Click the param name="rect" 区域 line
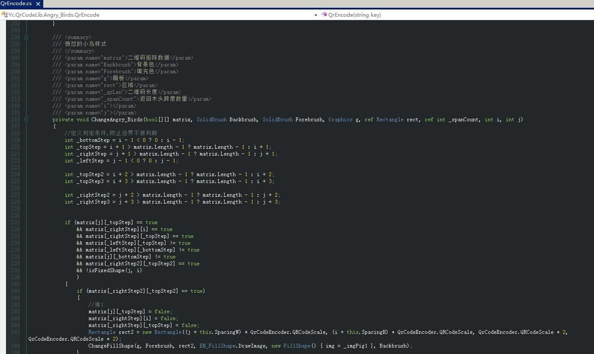 [105, 85]
